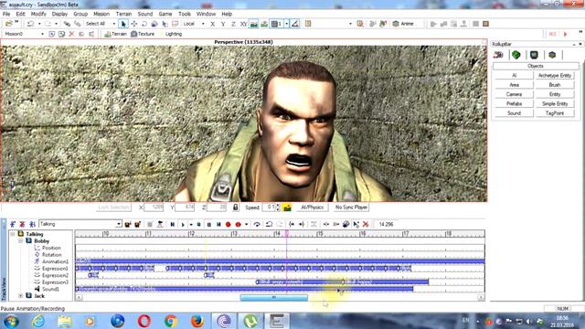Image resolution: width=585 pixels, height=329 pixels.
Task: Click the Simple Entity button
Action: pos(555,103)
